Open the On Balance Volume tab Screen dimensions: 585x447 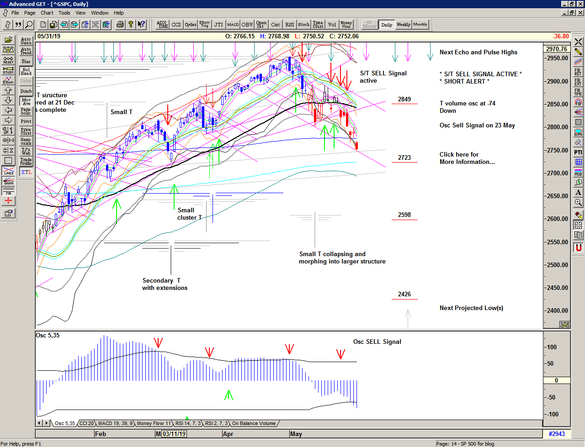(x=254, y=423)
